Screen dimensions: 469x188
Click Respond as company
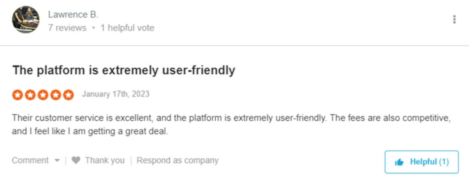pos(177,161)
